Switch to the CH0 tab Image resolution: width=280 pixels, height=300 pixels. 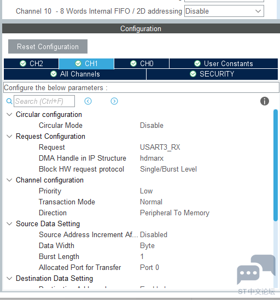(x=142, y=63)
